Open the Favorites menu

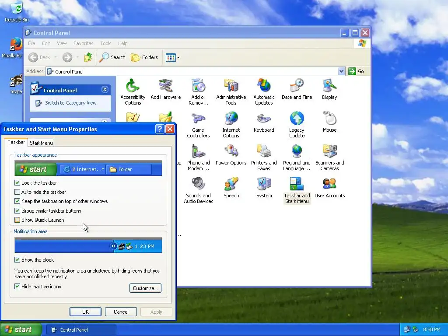[84, 43]
